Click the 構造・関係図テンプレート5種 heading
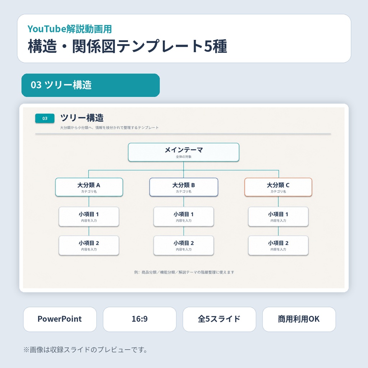 (x=128, y=46)
